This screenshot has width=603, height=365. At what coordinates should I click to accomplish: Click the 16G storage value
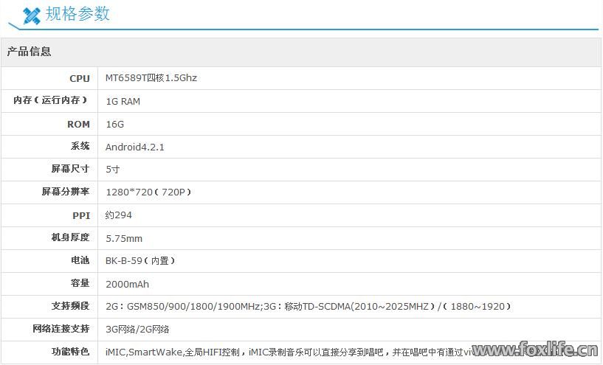pos(114,124)
